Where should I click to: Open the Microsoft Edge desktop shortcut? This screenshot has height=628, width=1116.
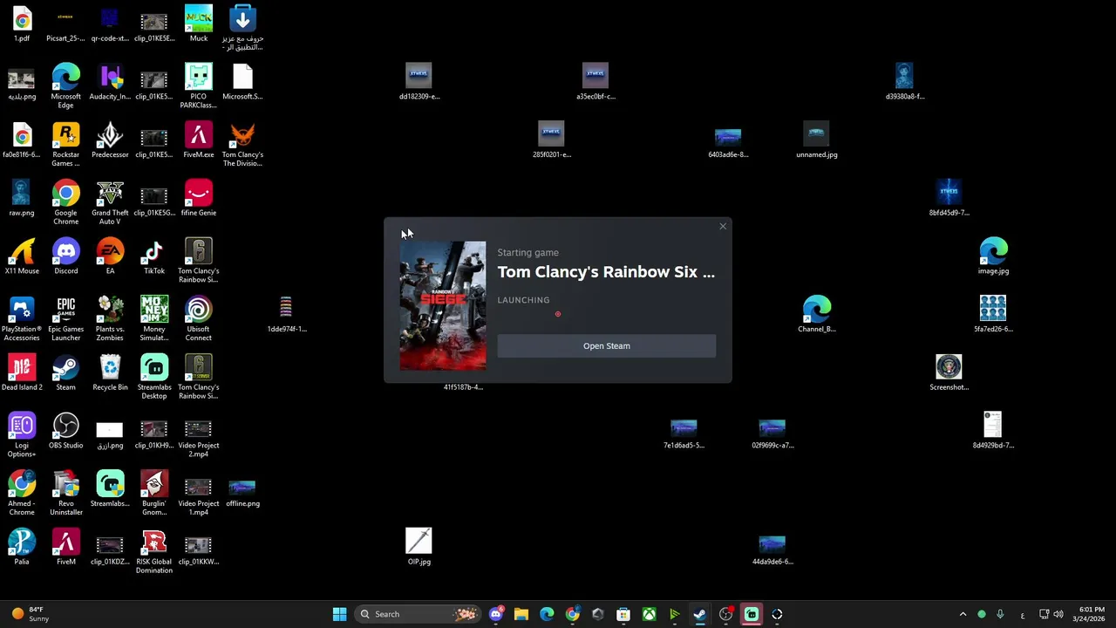(x=65, y=86)
